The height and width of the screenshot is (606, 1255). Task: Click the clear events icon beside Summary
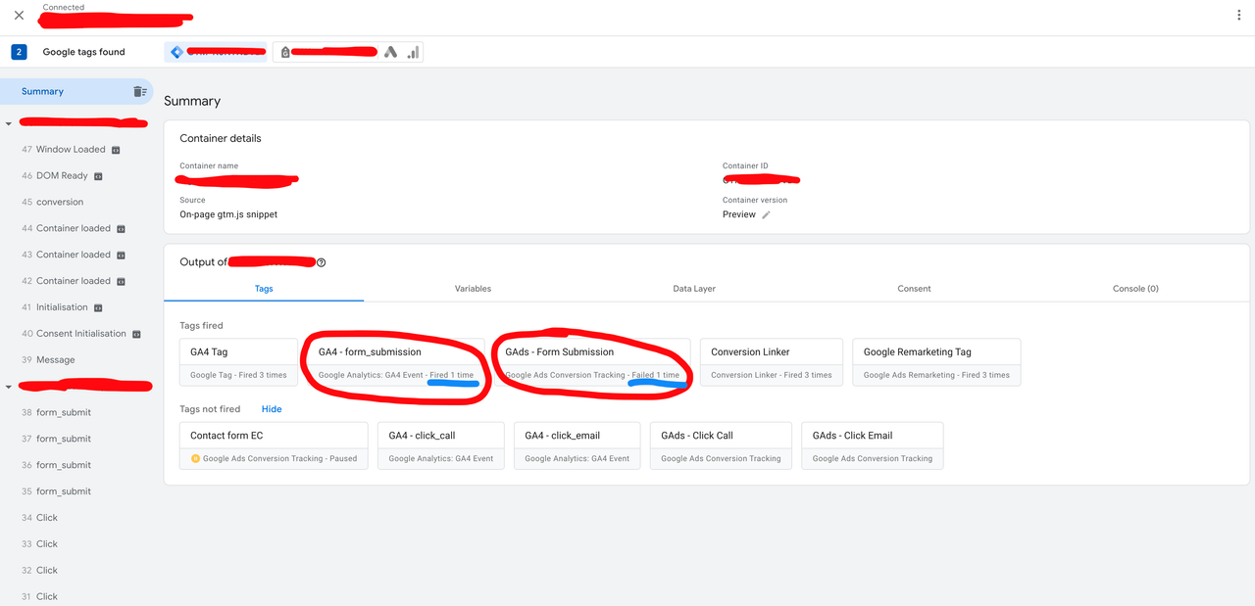click(140, 91)
